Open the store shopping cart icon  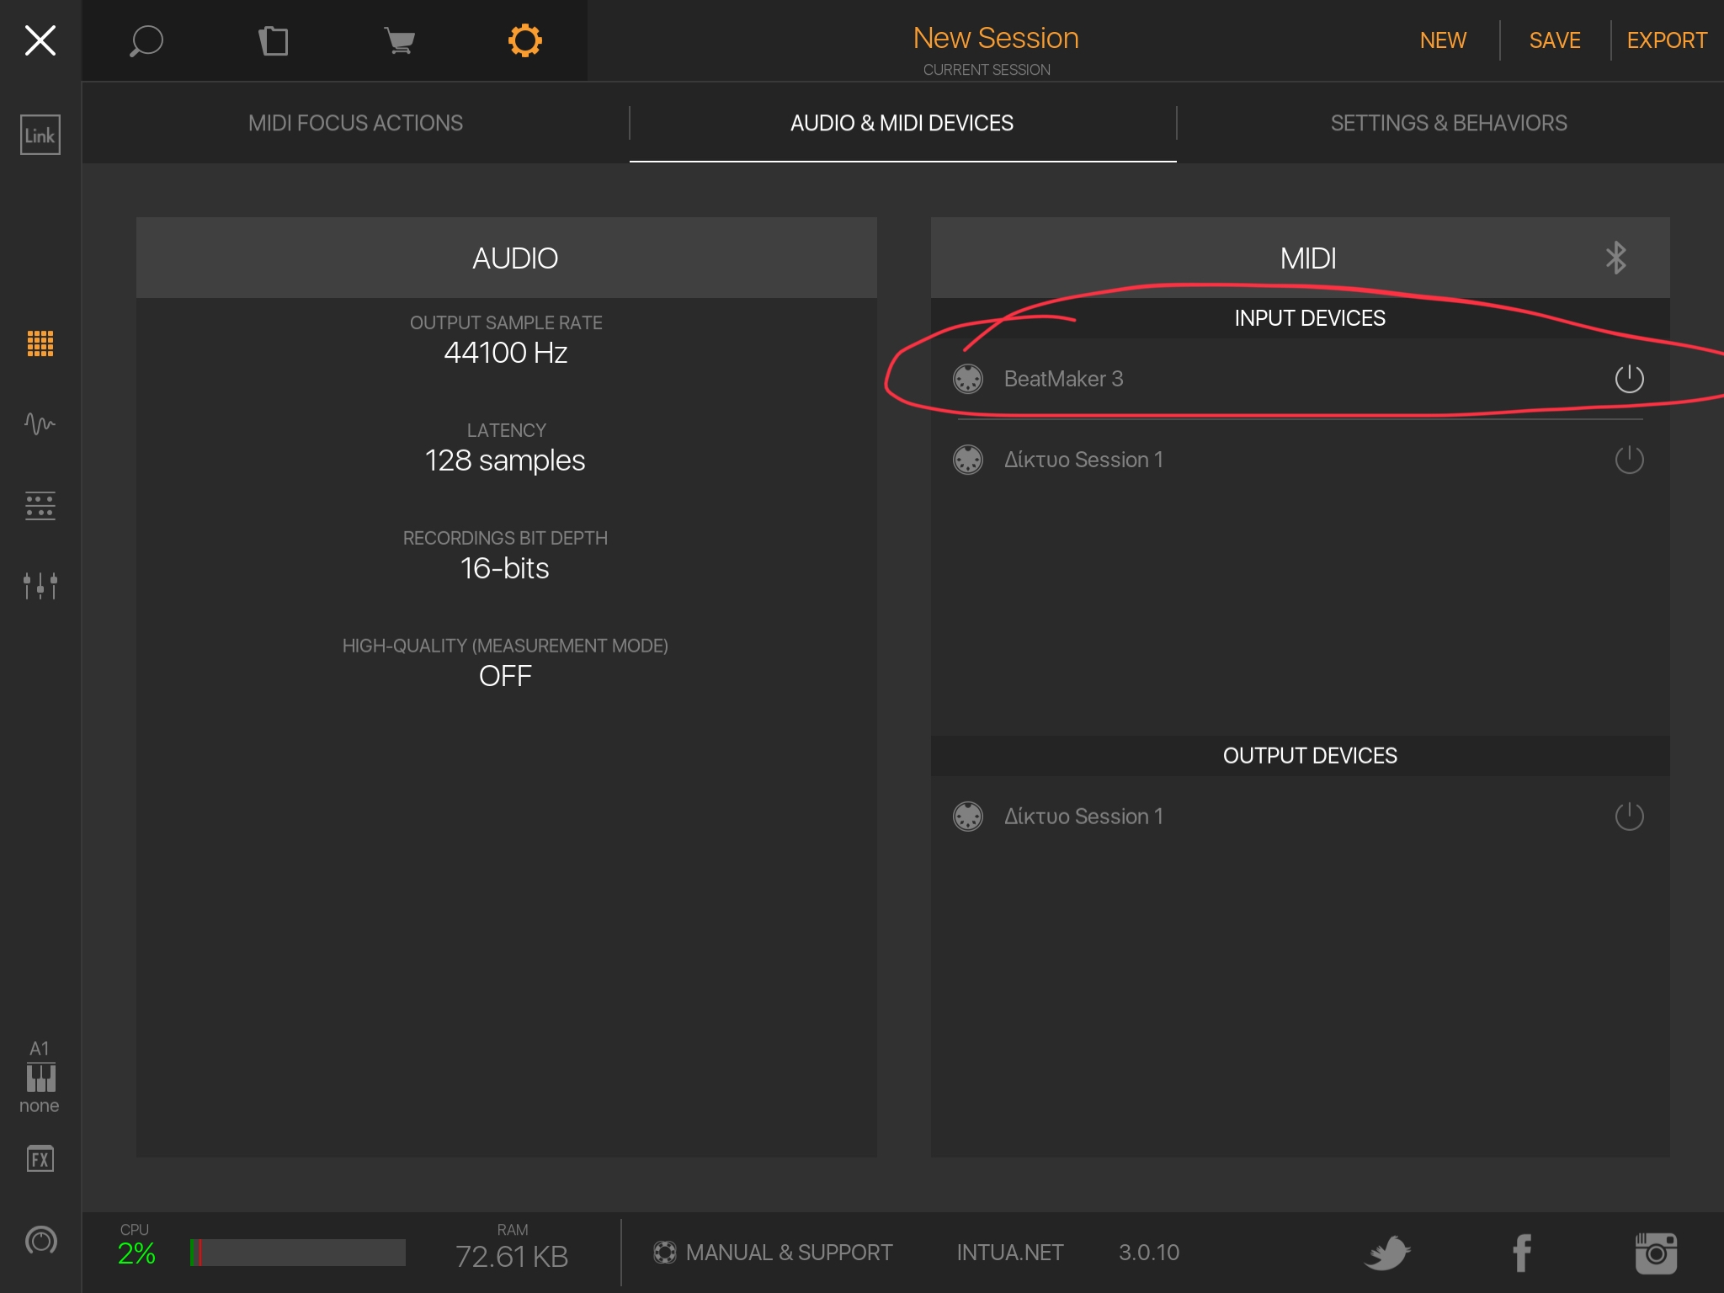[x=399, y=40]
